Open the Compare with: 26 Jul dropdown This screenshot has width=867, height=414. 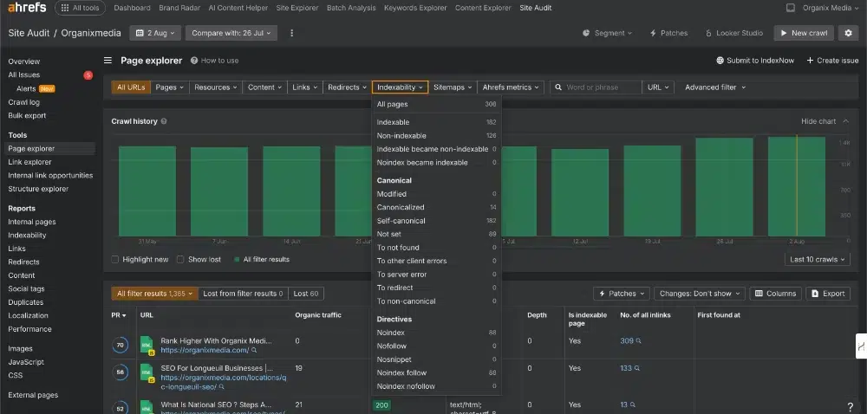(x=231, y=33)
